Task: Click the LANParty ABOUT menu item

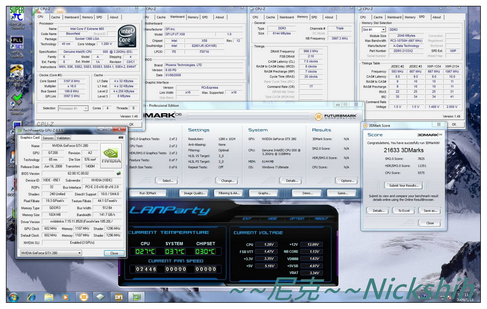Action: pyautogui.click(x=321, y=218)
